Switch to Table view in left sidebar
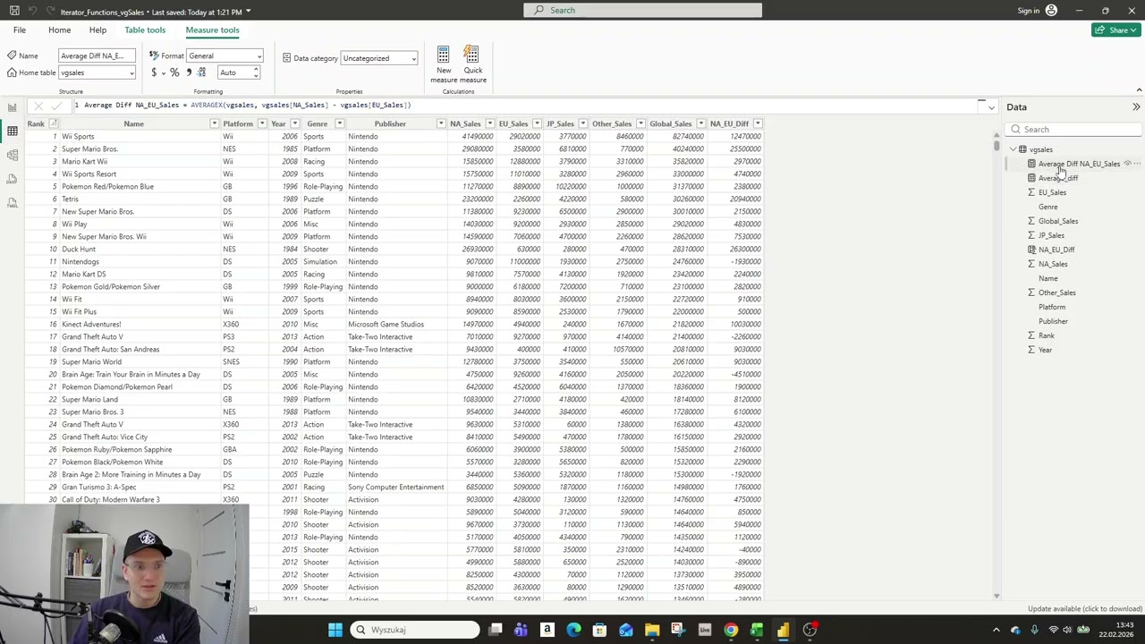The image size is (1145, 644). click(12, 131)
